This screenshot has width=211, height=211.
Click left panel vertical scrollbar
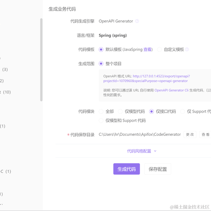coord(41,60)
